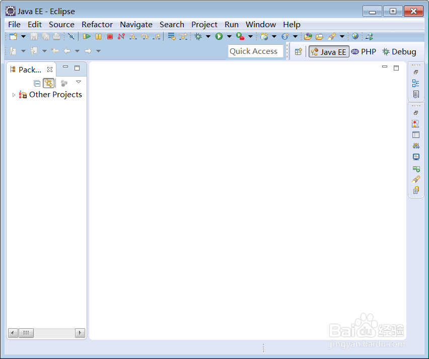Click the Back navigation arrow
429x359 pixels.
pyautogui.click(x=67, y=51)
